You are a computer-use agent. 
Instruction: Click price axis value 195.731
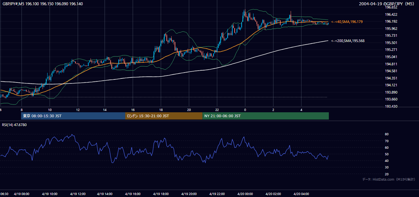click(x=391, y=35)
